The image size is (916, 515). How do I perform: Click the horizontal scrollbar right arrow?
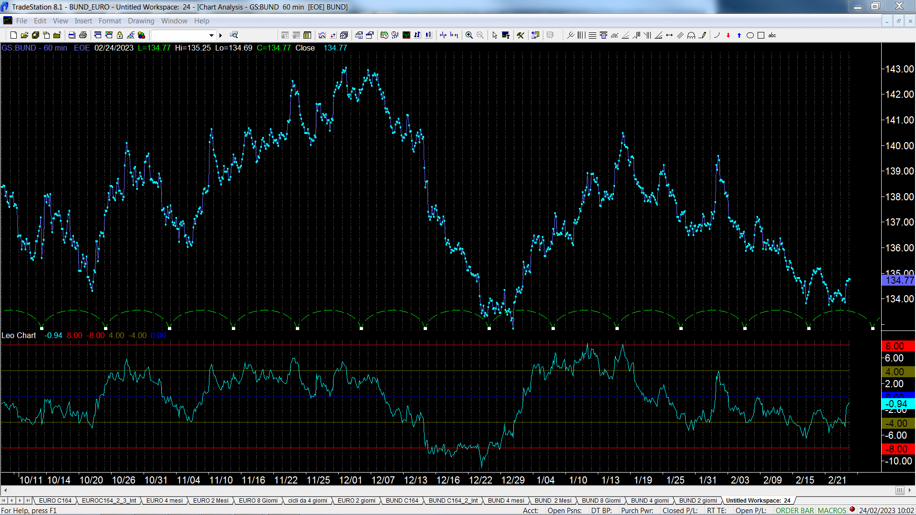(910, 490)
